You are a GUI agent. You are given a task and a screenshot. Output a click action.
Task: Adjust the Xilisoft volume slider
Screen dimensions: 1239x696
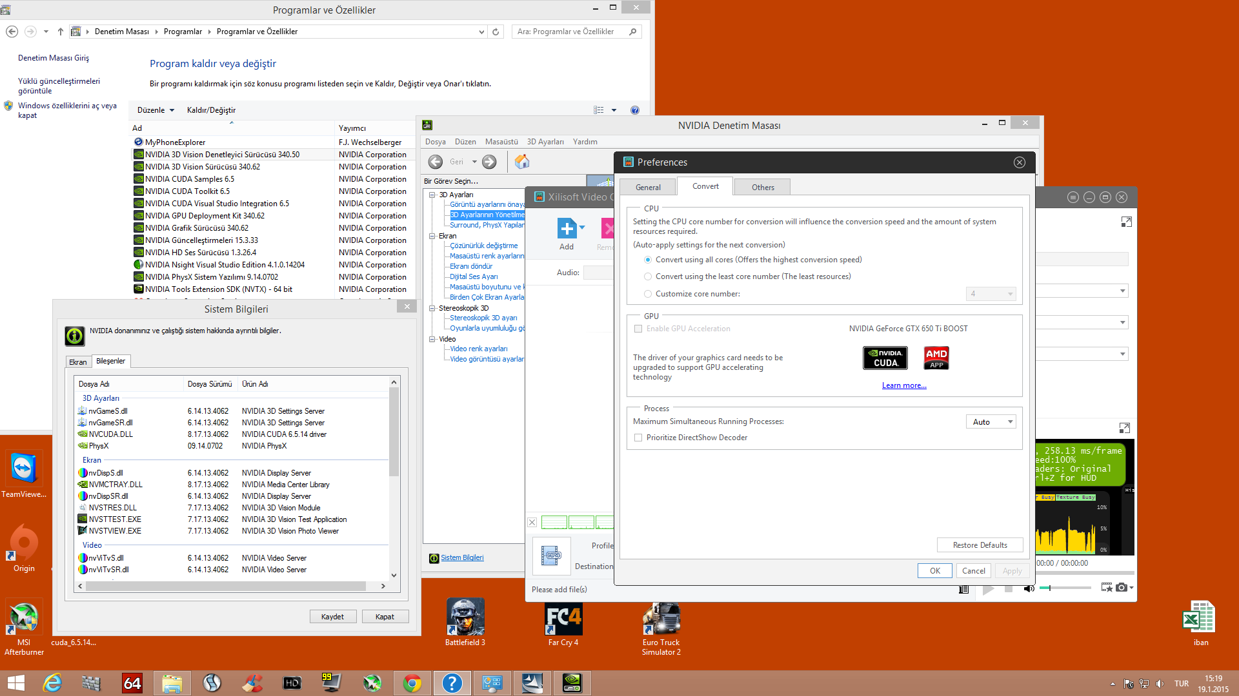(1066, 588)
